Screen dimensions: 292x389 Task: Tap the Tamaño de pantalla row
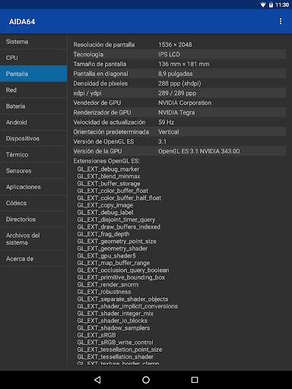point(179,64)
